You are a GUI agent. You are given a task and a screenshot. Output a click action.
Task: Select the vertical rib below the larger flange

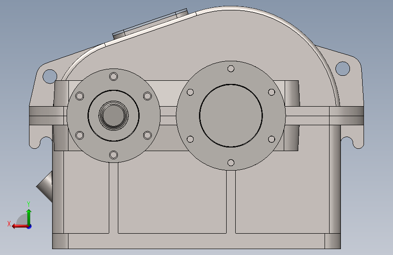coord(231,202)
